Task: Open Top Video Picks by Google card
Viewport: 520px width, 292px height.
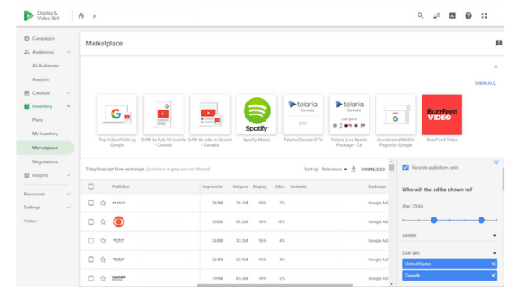Action: pyautogui.click(x=117, y=114)
